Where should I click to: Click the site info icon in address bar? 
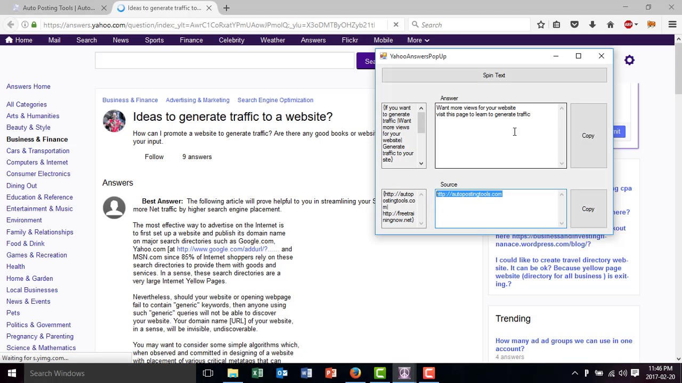pos(25,24)
